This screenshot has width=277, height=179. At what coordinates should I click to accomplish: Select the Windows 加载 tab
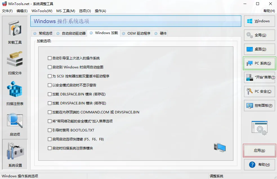click(x=104, y=33)
